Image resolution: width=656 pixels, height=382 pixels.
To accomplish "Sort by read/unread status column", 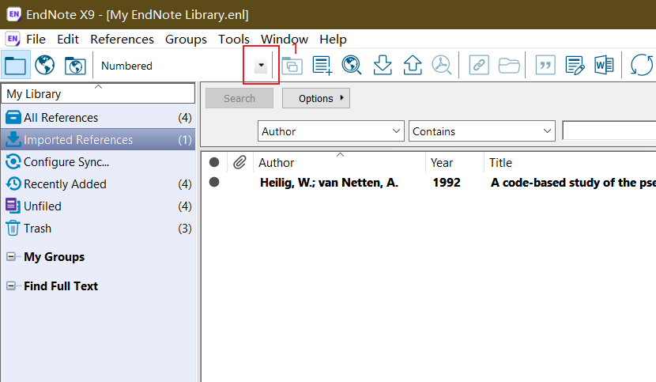I will (214, 162).
